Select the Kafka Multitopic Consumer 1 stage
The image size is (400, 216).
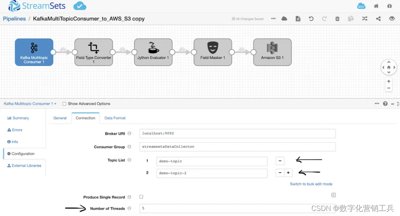(x=34, y=52)
